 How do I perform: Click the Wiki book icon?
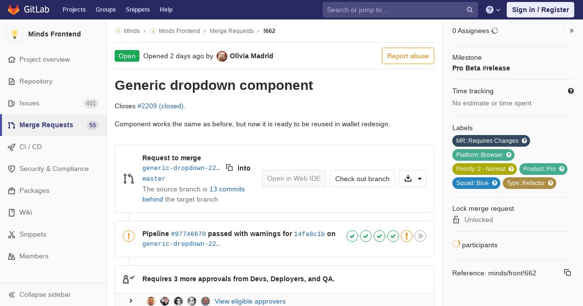[12, 212]
